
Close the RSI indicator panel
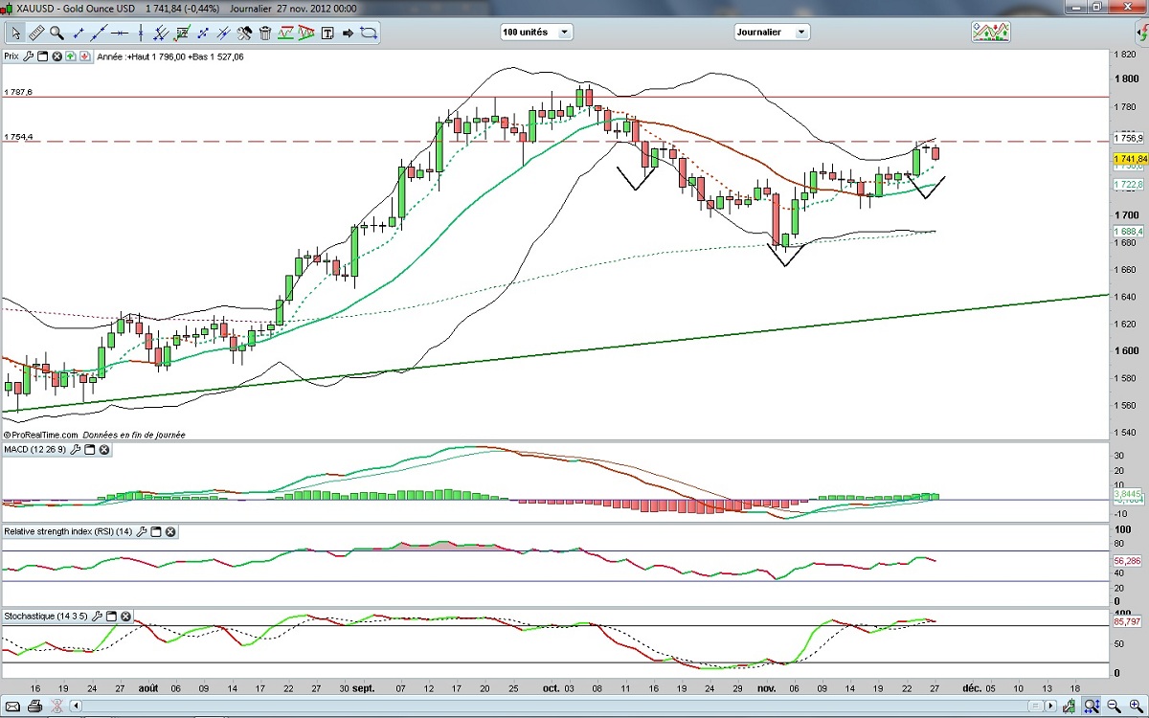170,531
